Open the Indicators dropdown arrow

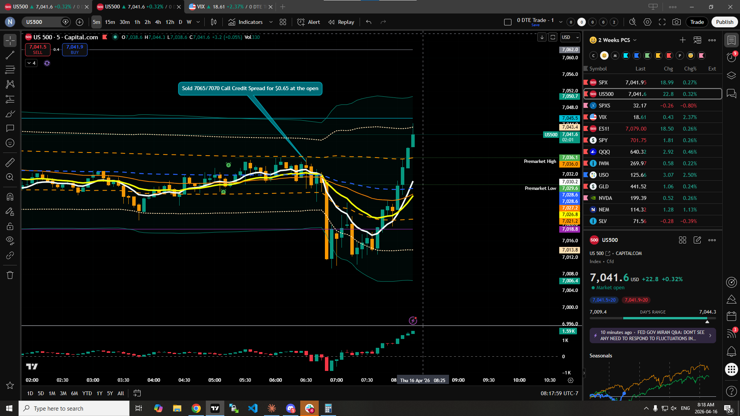[x=271, y=22]
